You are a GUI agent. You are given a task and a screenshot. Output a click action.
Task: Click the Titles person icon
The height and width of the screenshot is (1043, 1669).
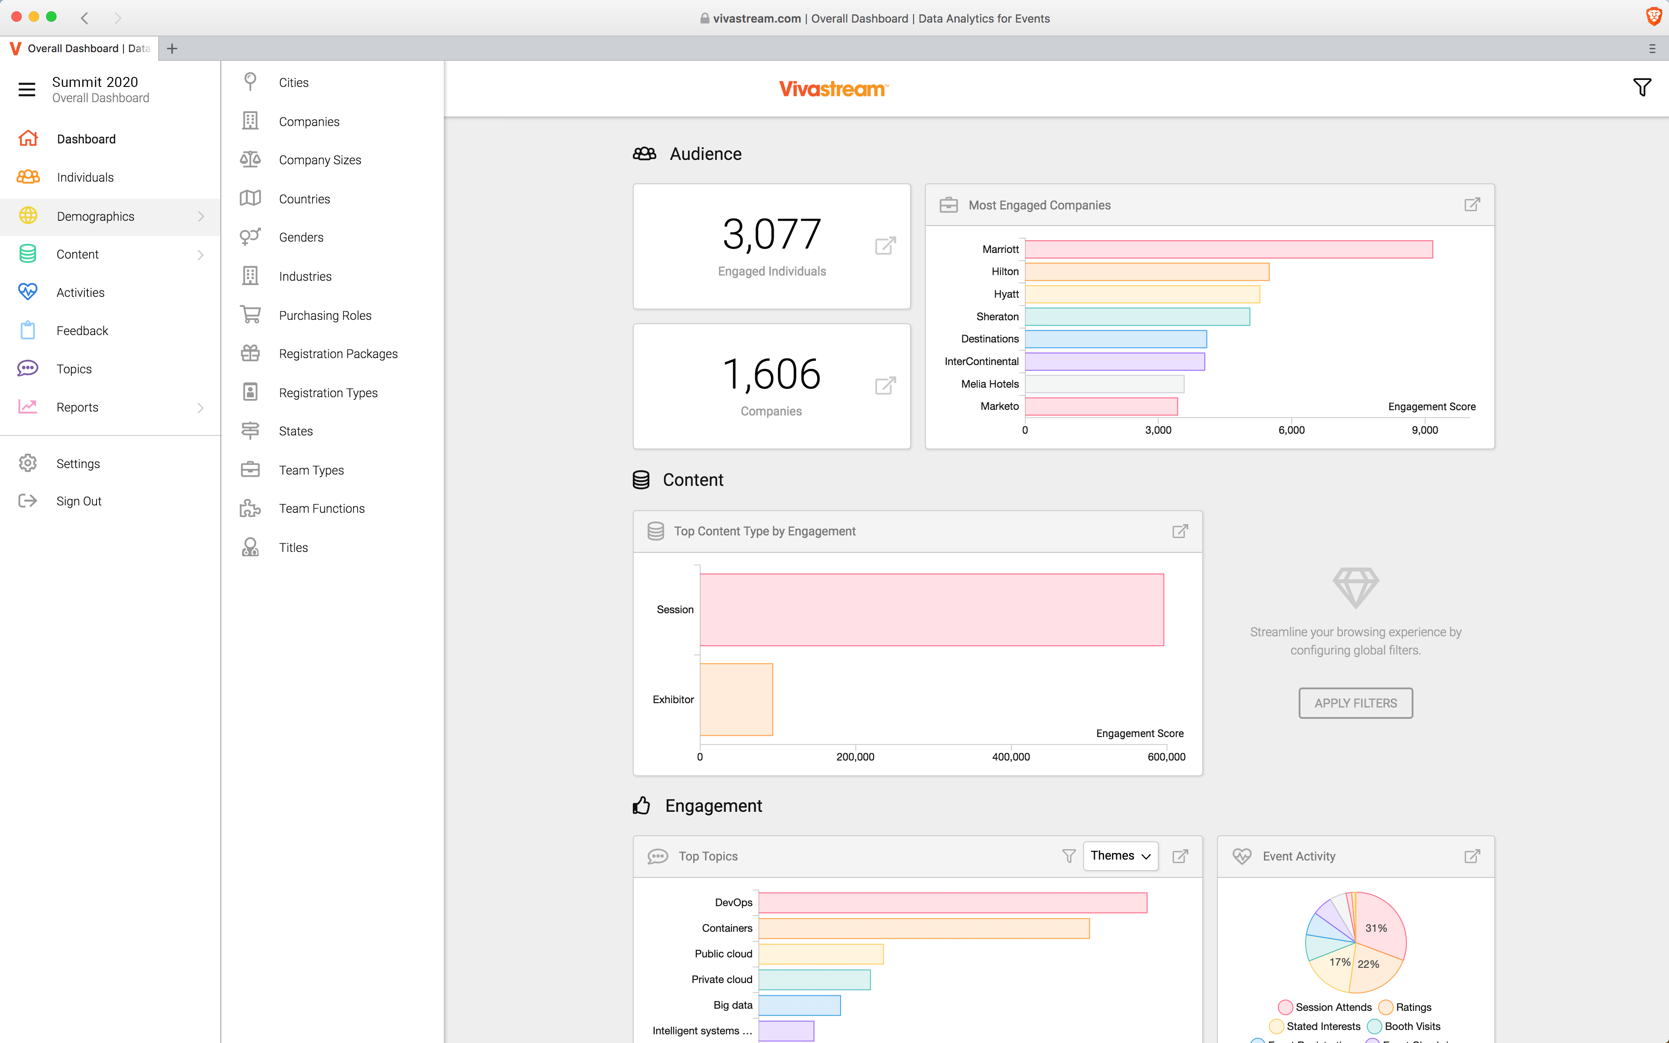click(x=250, y=547)
